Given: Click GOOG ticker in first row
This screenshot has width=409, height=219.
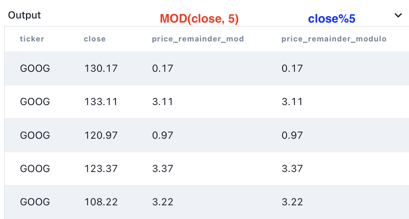Looking at the screenshot, I should (x=35, y=68).
